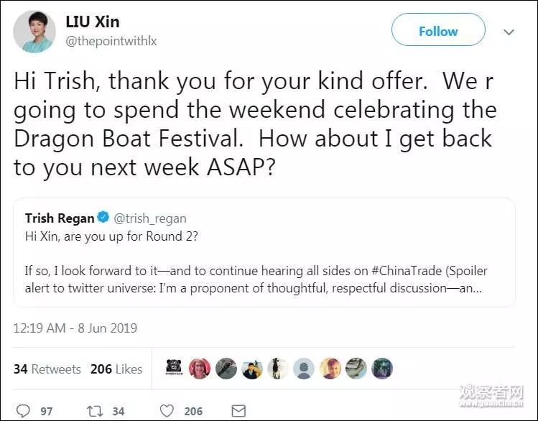Click the gray default silhouette liker avatar

[304, 369]
